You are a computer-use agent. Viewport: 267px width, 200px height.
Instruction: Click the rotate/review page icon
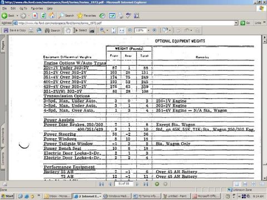click(x=165, y=30)
